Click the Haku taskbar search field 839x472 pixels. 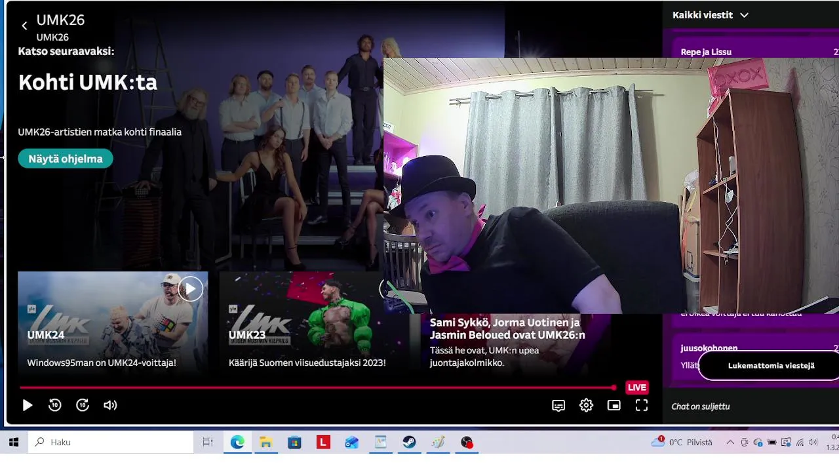pos(111,442)
